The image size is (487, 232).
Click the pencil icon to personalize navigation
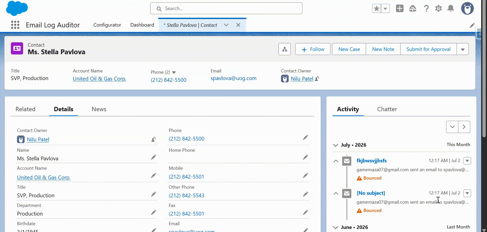472,25
